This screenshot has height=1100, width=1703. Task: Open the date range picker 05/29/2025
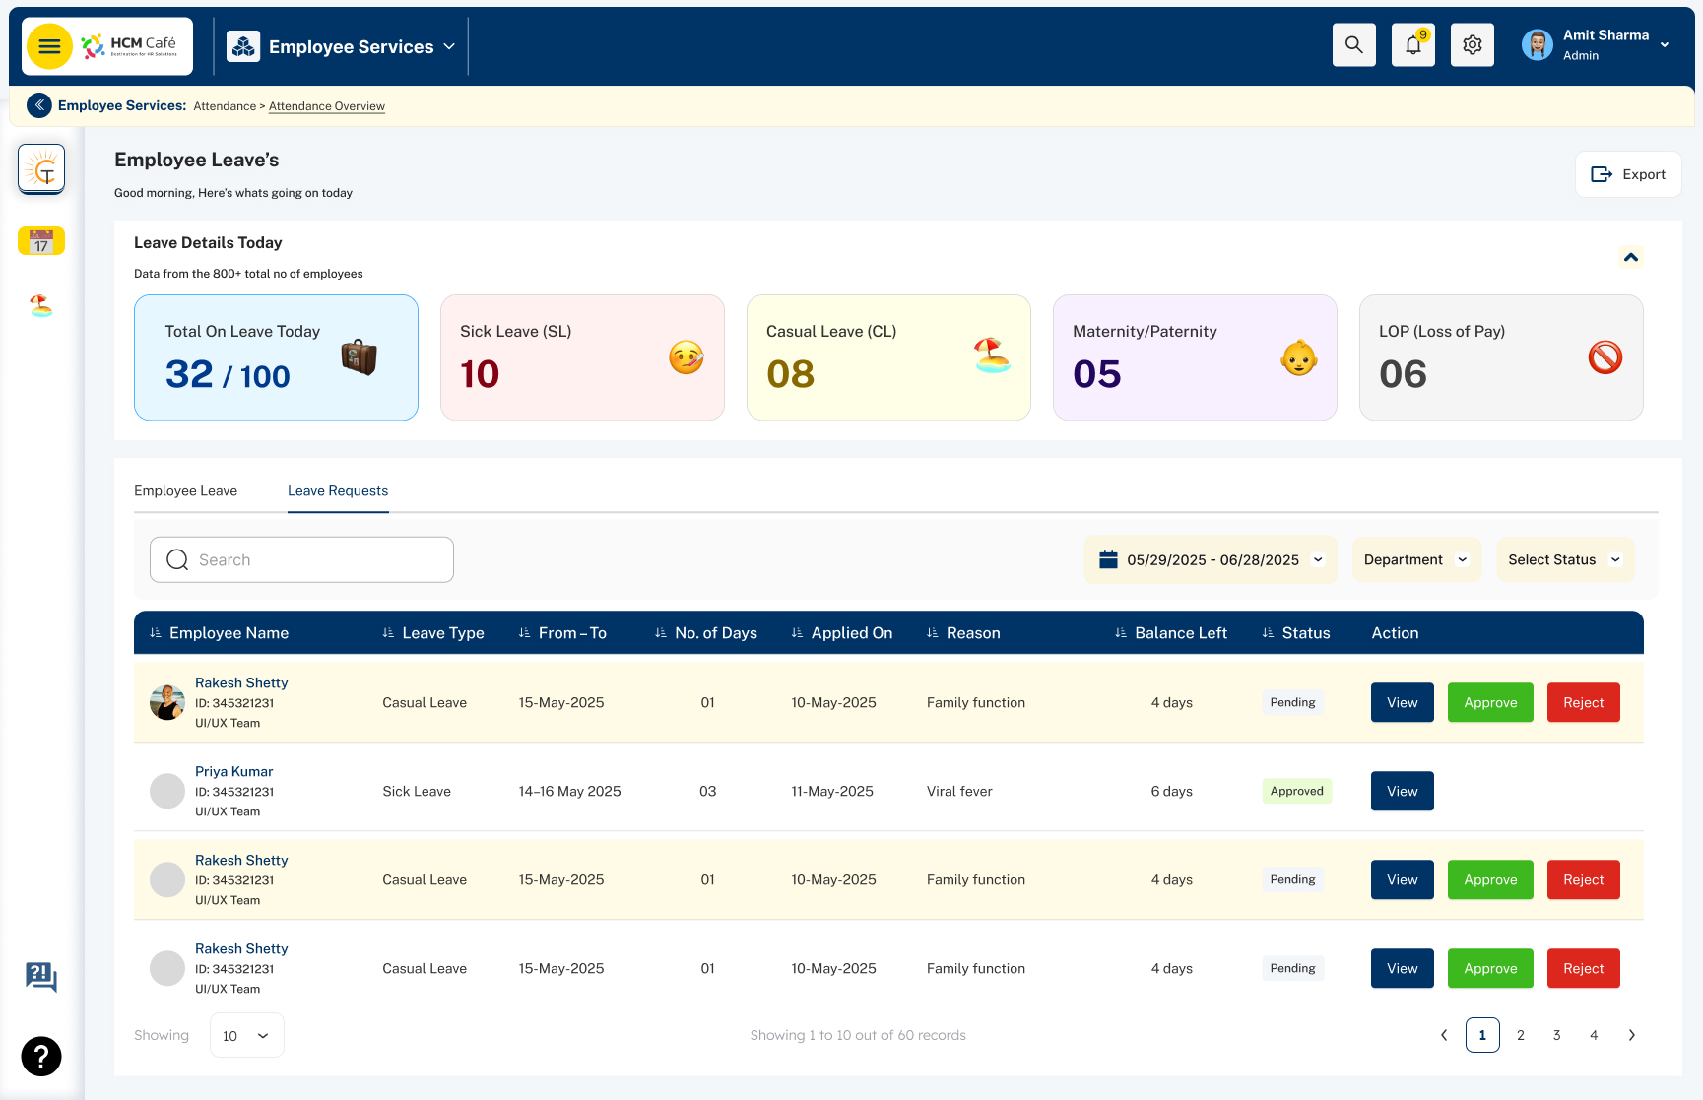(1211, 559)
